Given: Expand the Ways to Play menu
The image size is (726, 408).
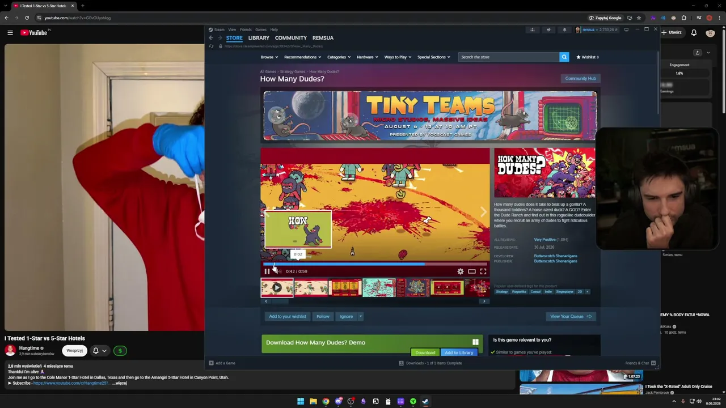Looking at the screenshot, I should (x=398, y=57).
